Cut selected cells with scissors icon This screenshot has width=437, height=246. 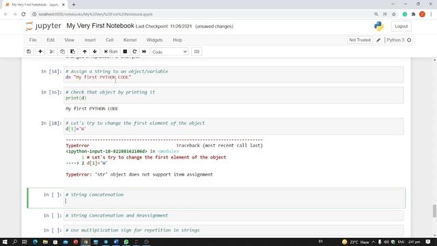pos(52,52)
